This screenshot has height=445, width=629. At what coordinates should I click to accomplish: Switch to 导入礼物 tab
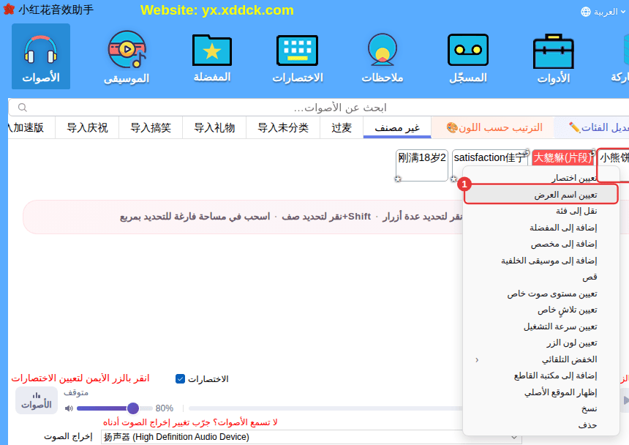tap(214, 127)
